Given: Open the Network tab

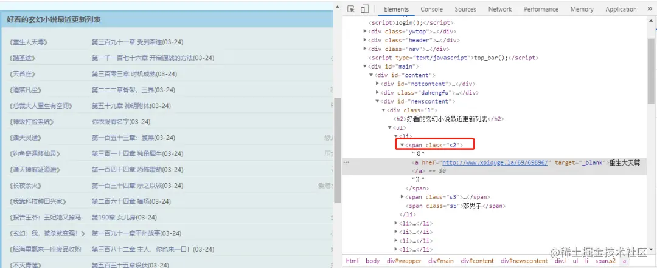Looking at the screenshot, I should pyautogui.click(x=500, y=9).
